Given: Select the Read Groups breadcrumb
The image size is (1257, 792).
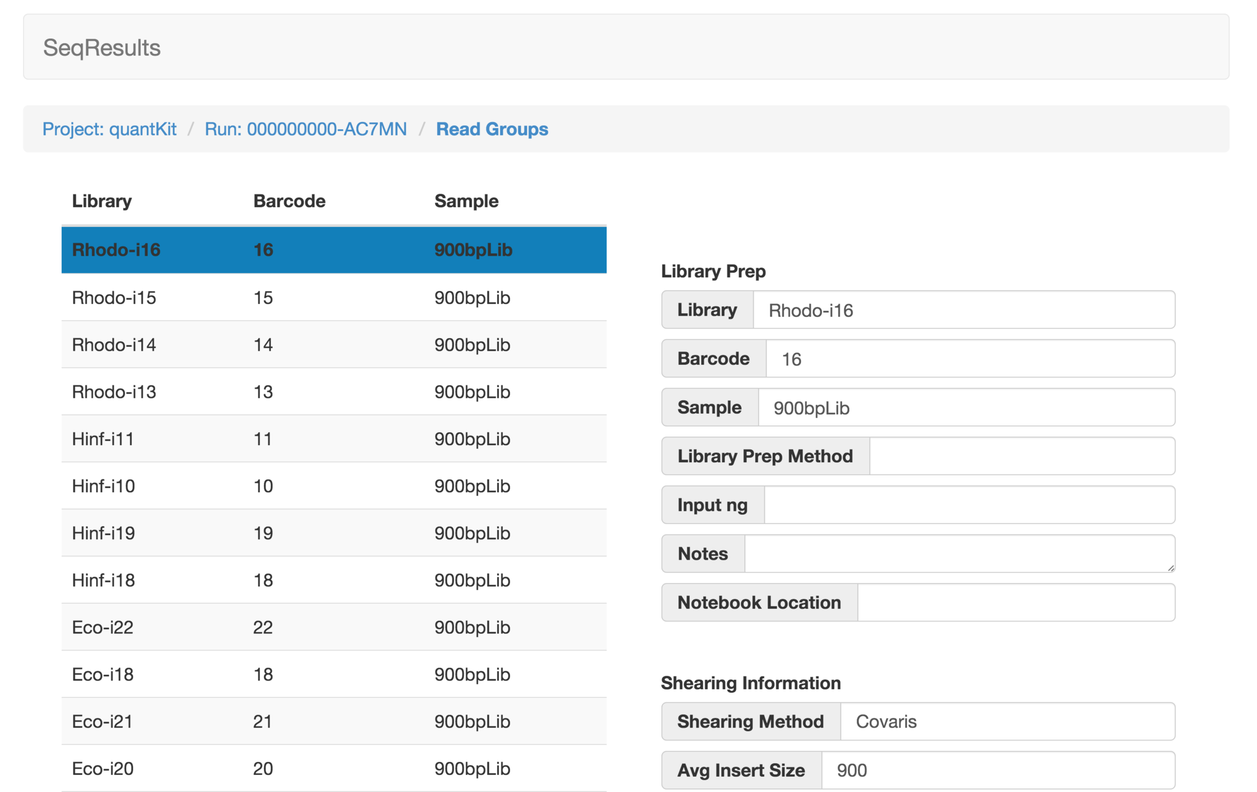Looking at the screenshot, I should point(491,129).
